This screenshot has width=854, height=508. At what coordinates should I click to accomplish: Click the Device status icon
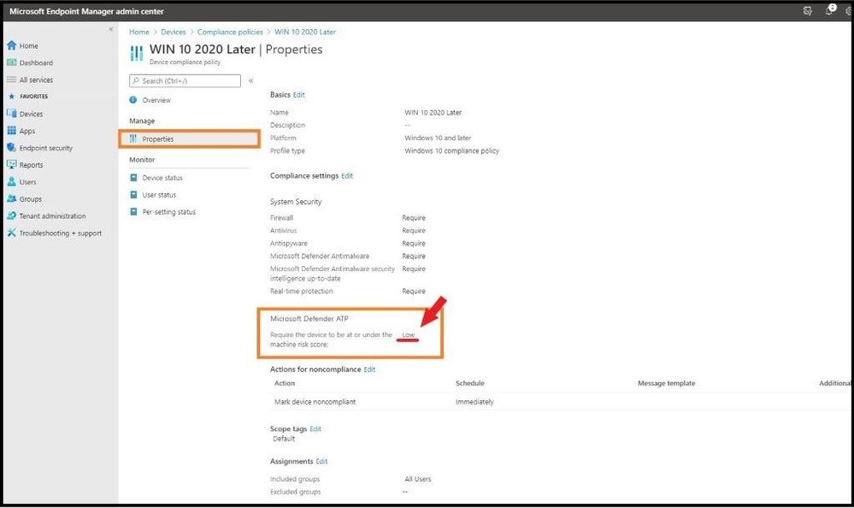pos(133,178)
